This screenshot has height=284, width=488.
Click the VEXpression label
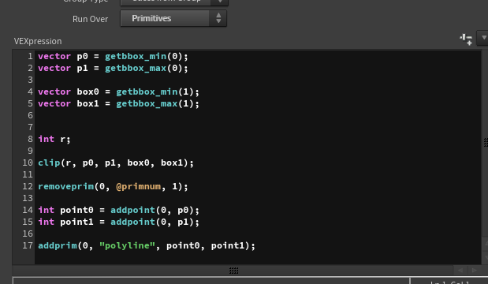click(38, 41)
